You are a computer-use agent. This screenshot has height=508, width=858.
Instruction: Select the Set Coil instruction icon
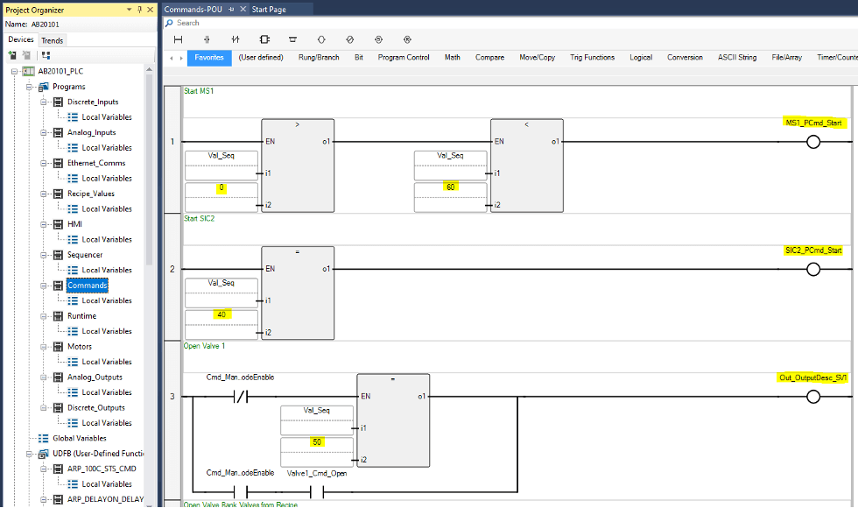coord(378,39)
